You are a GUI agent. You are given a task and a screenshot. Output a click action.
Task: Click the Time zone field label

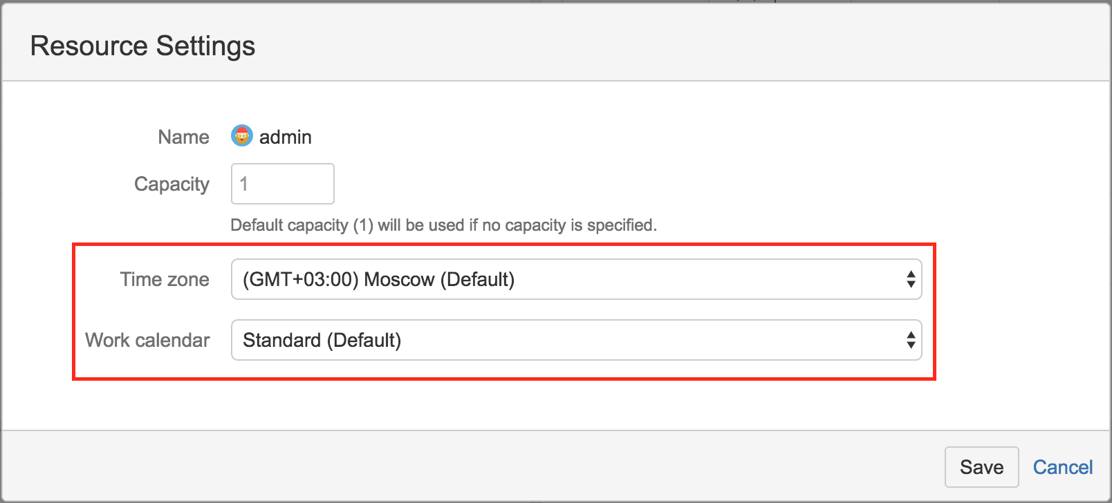[x=165, y=279]
